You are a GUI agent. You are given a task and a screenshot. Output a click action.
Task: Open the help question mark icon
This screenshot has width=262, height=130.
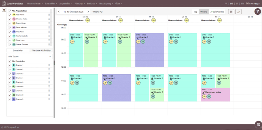[257, 12]
